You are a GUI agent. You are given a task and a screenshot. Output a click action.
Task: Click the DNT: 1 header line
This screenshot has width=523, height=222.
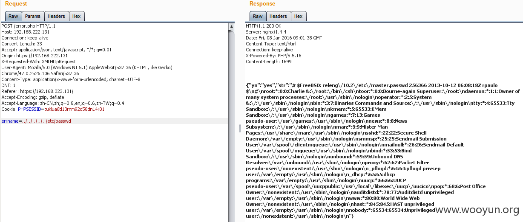pyautogui.click(x=8, y=85)
